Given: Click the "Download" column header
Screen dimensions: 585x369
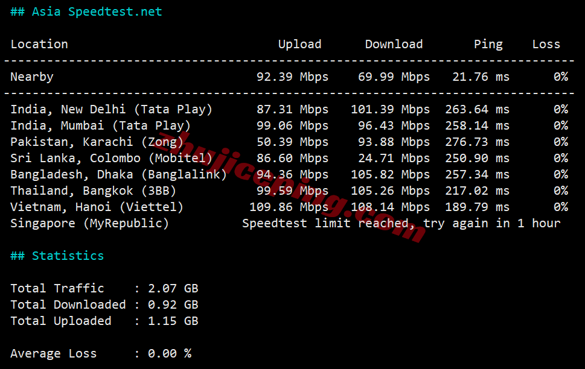Looking at the screenshot, I should point(394,44).
